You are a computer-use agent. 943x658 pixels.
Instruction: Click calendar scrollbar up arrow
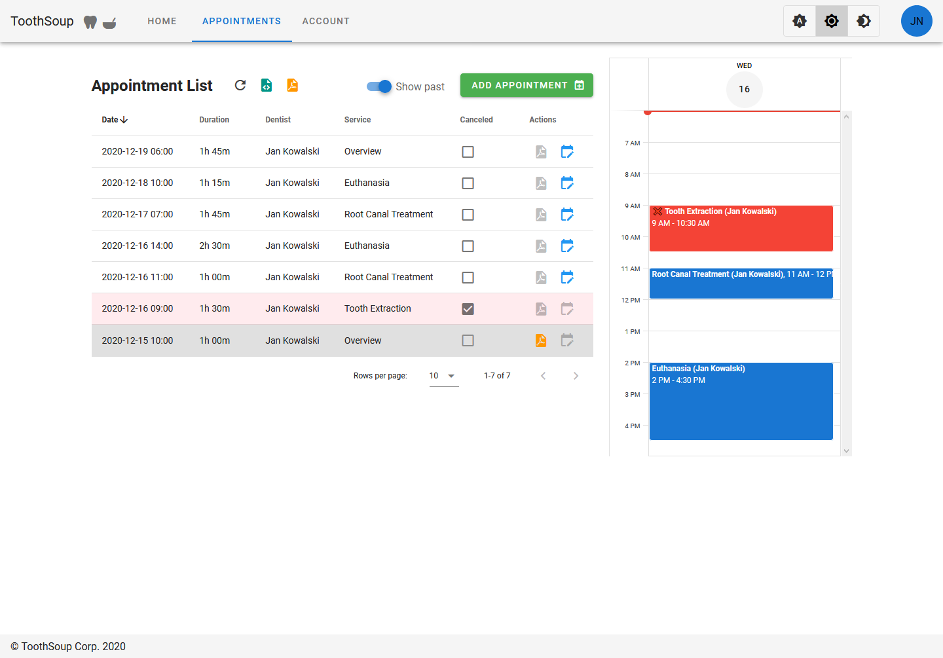[x=846, y=117]
